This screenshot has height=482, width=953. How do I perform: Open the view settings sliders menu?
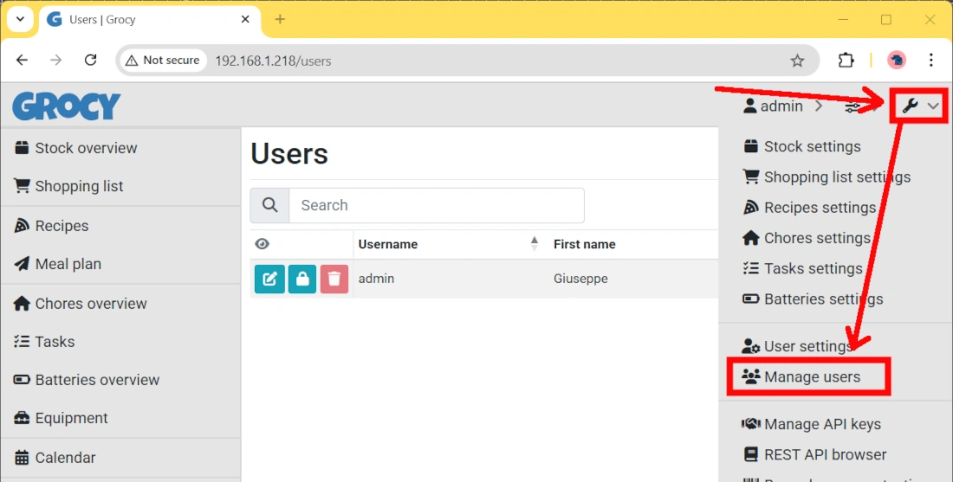(853, 106)
